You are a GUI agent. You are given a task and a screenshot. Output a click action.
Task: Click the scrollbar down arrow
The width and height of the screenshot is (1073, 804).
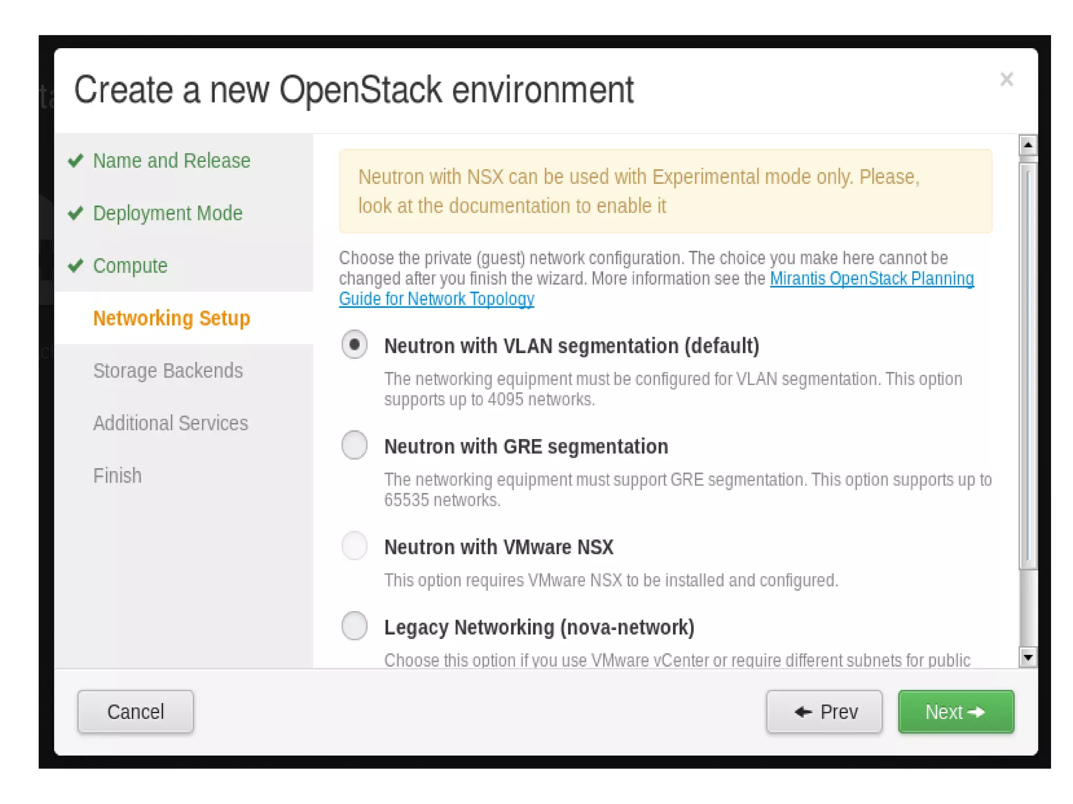click(1028, 657)
